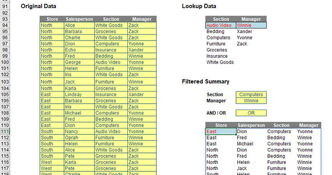Screen dimensions: 332x175
Task: Select 'Nancy' in row 111
Action: pos(79,131)
